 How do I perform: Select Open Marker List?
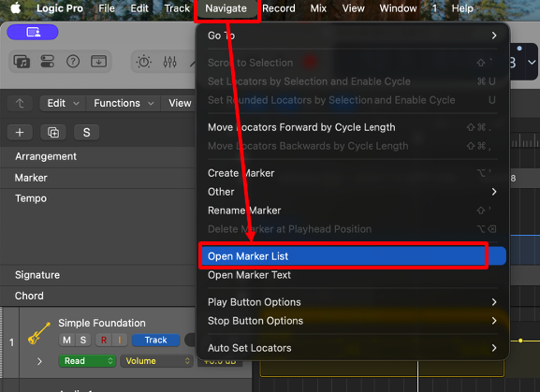coord(352,256)
